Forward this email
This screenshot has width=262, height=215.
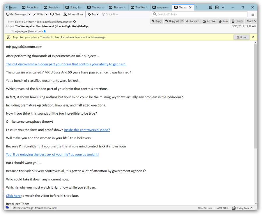tap(192, 21)
